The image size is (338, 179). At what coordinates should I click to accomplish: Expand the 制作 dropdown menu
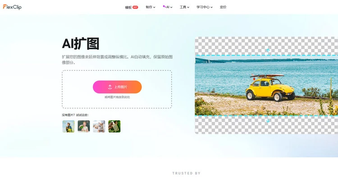pos(151,7)
